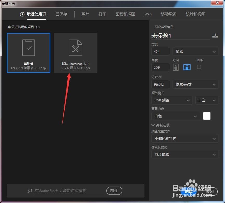This screenshot has height=203, width=225.
Task: Open the RGB 颜色 color mode dropdown
Action: point(172,100)
